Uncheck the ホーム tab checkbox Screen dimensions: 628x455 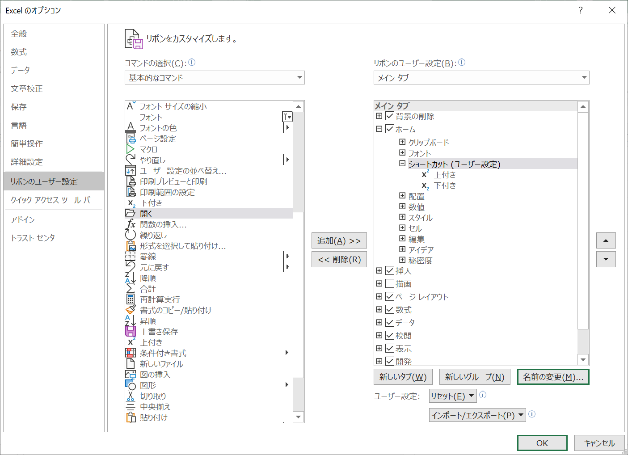389,129
